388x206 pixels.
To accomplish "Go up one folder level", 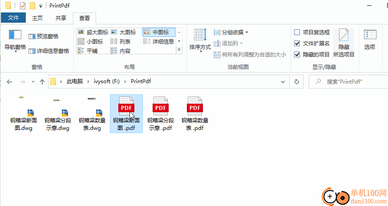I will (42, 81).
